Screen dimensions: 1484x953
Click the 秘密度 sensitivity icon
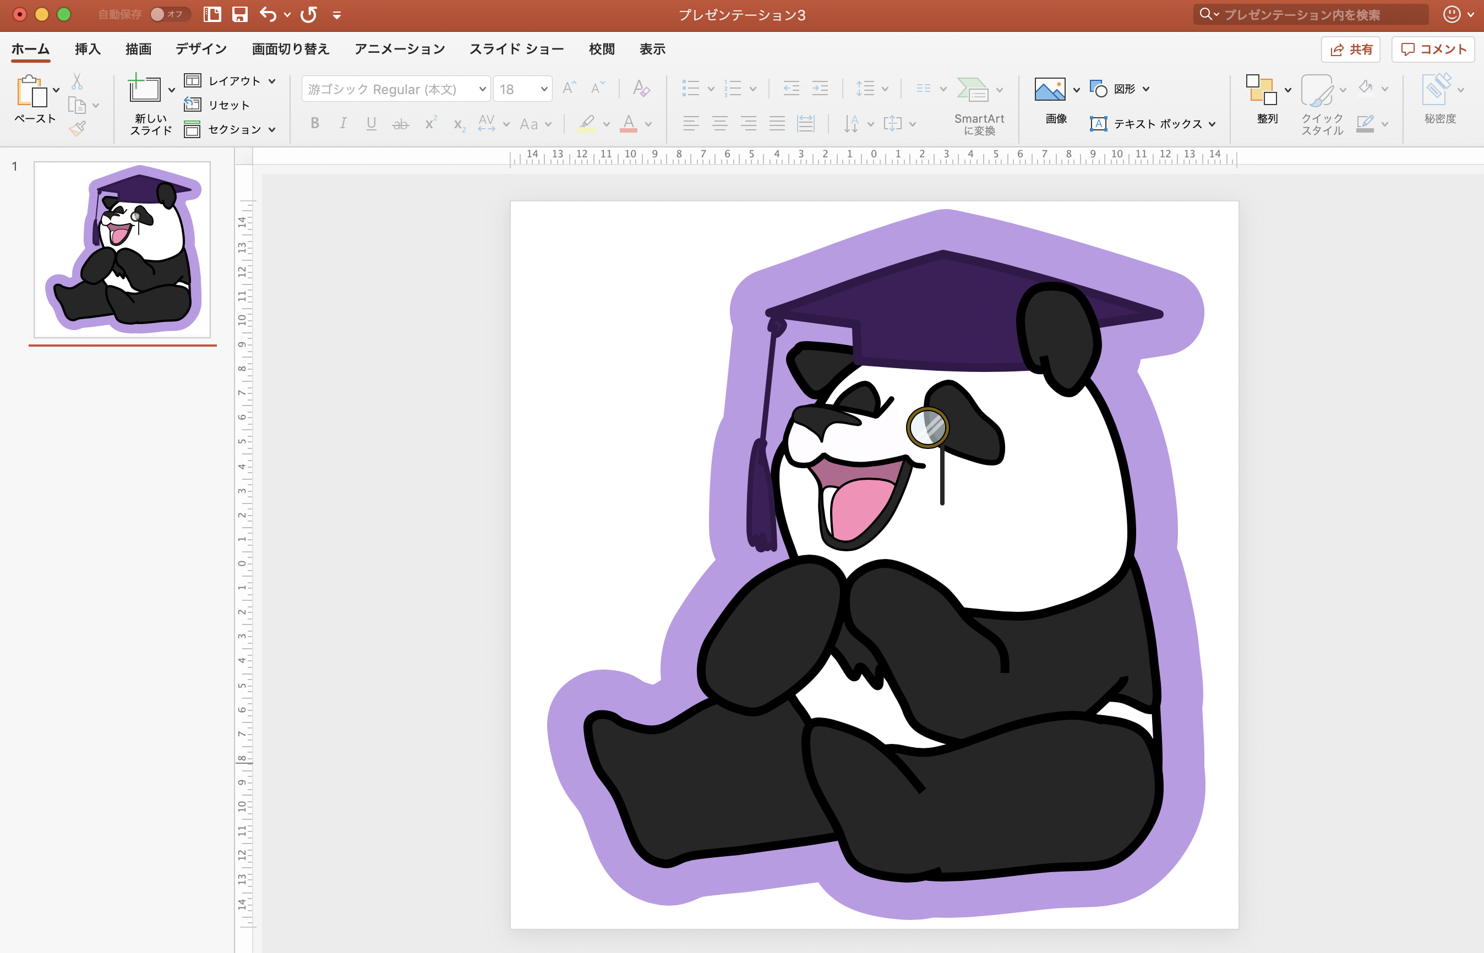point(1437,89)
